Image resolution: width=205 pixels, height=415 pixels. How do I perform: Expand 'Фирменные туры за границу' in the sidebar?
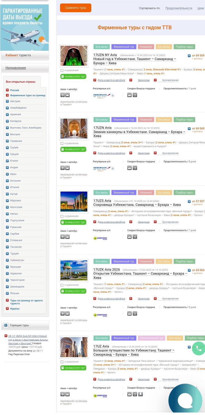(x=7, y=95)
